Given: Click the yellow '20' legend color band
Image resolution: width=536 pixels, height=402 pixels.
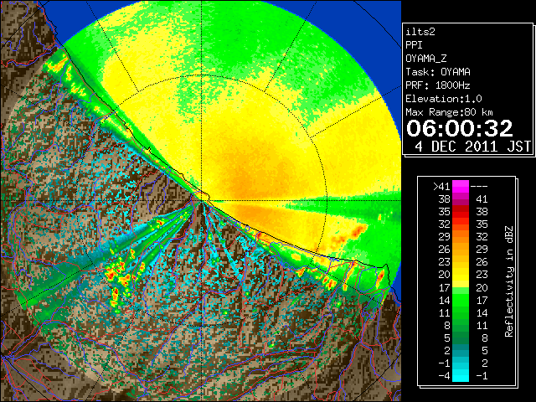Looking at the screenshot, I should tap(461, 275).
